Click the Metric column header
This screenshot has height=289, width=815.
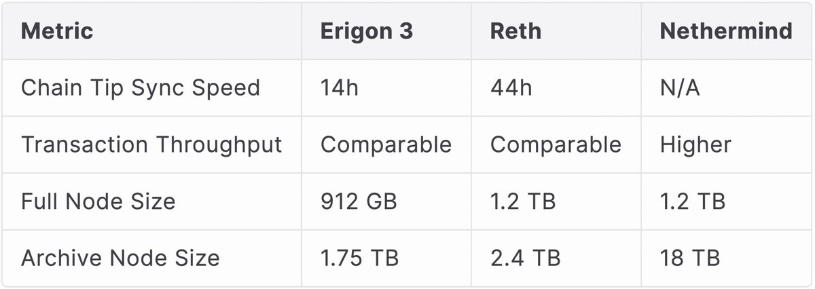57,31
